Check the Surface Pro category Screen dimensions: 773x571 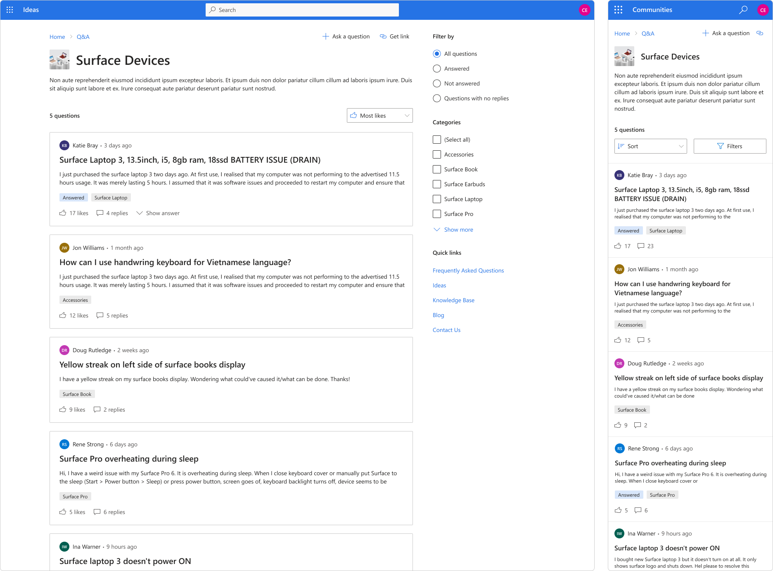[x=437, y=214]
